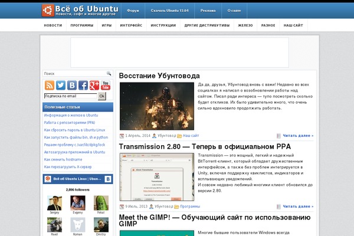This screenshot has height=236, width=354.
Task: Open Dmitry's follower avatar
Action: (101, 225)
